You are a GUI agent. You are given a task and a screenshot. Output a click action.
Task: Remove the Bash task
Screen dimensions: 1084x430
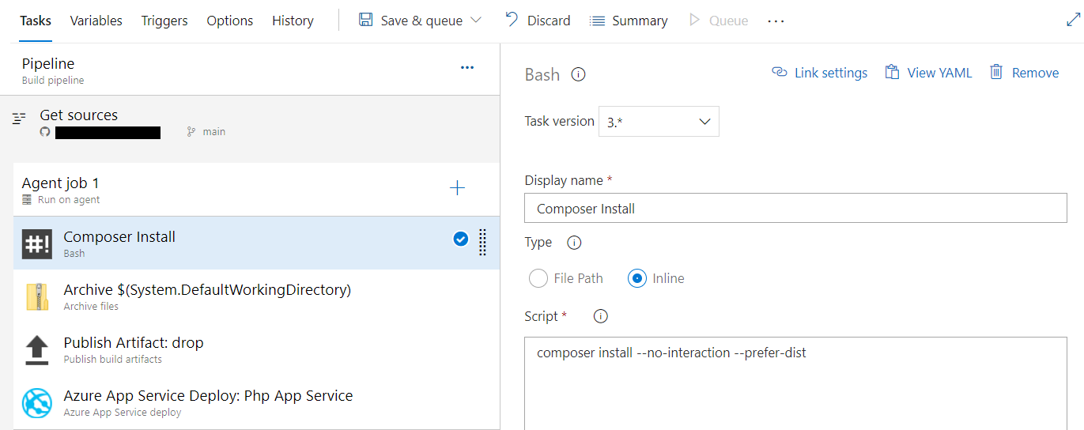point(1024,73)
